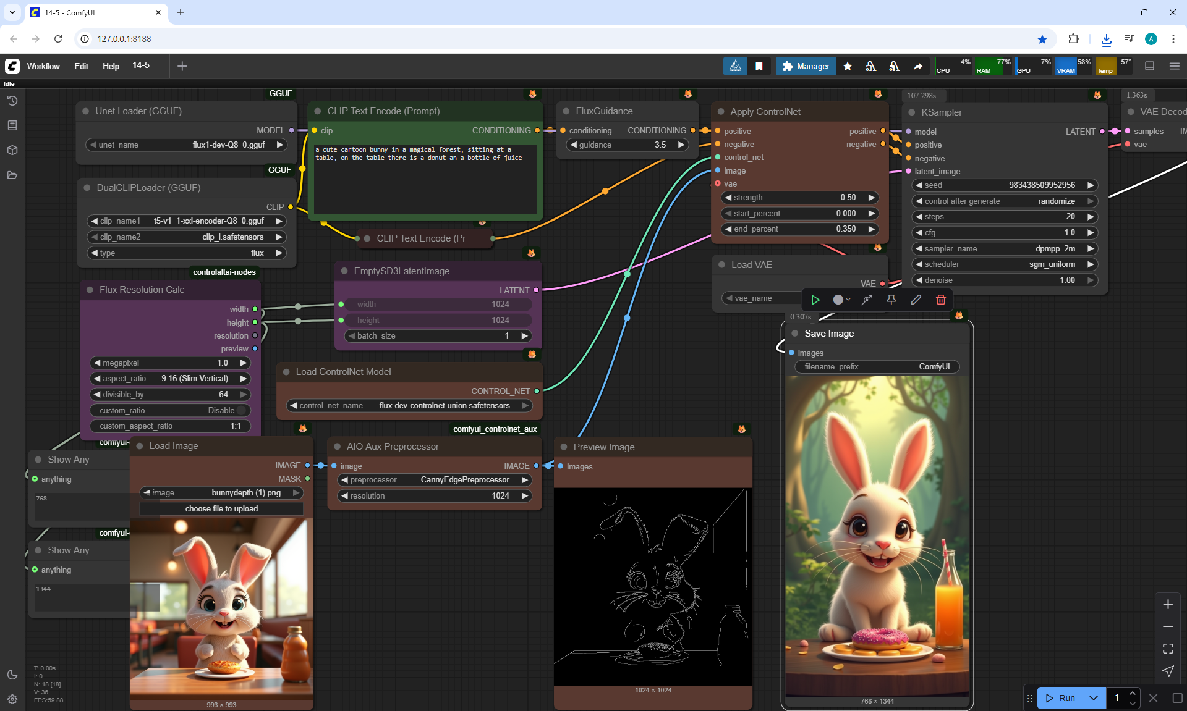Screen dimensions: 1187x711
Task: Open the node color picker dropdown
Action: tap(841, 300)
